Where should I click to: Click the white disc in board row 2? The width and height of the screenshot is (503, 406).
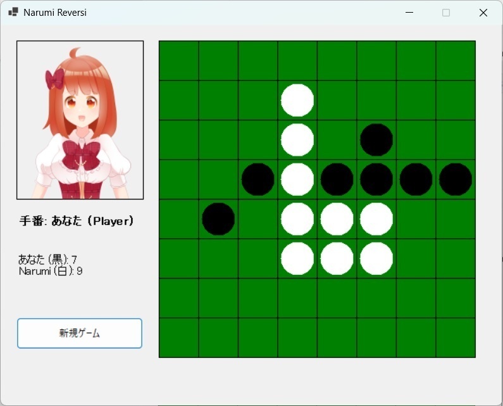[297, 100]
